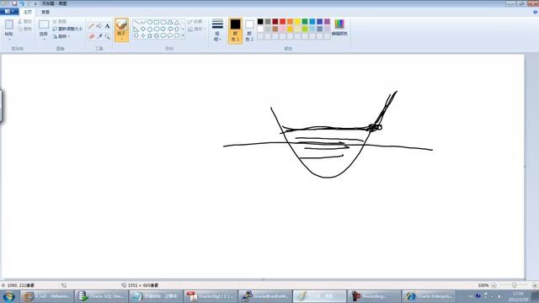Expand the Paste dropdown arrow
Screen dimensions: 539x303
pos(9,40)
